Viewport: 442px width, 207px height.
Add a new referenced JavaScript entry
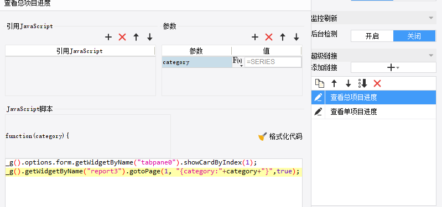pyautogui.click(x=108, y=37)
